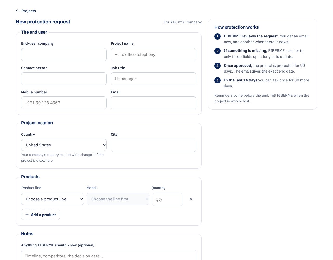Click the 'New protection request' heading
The image size is (333, 260).
[43, 22]
